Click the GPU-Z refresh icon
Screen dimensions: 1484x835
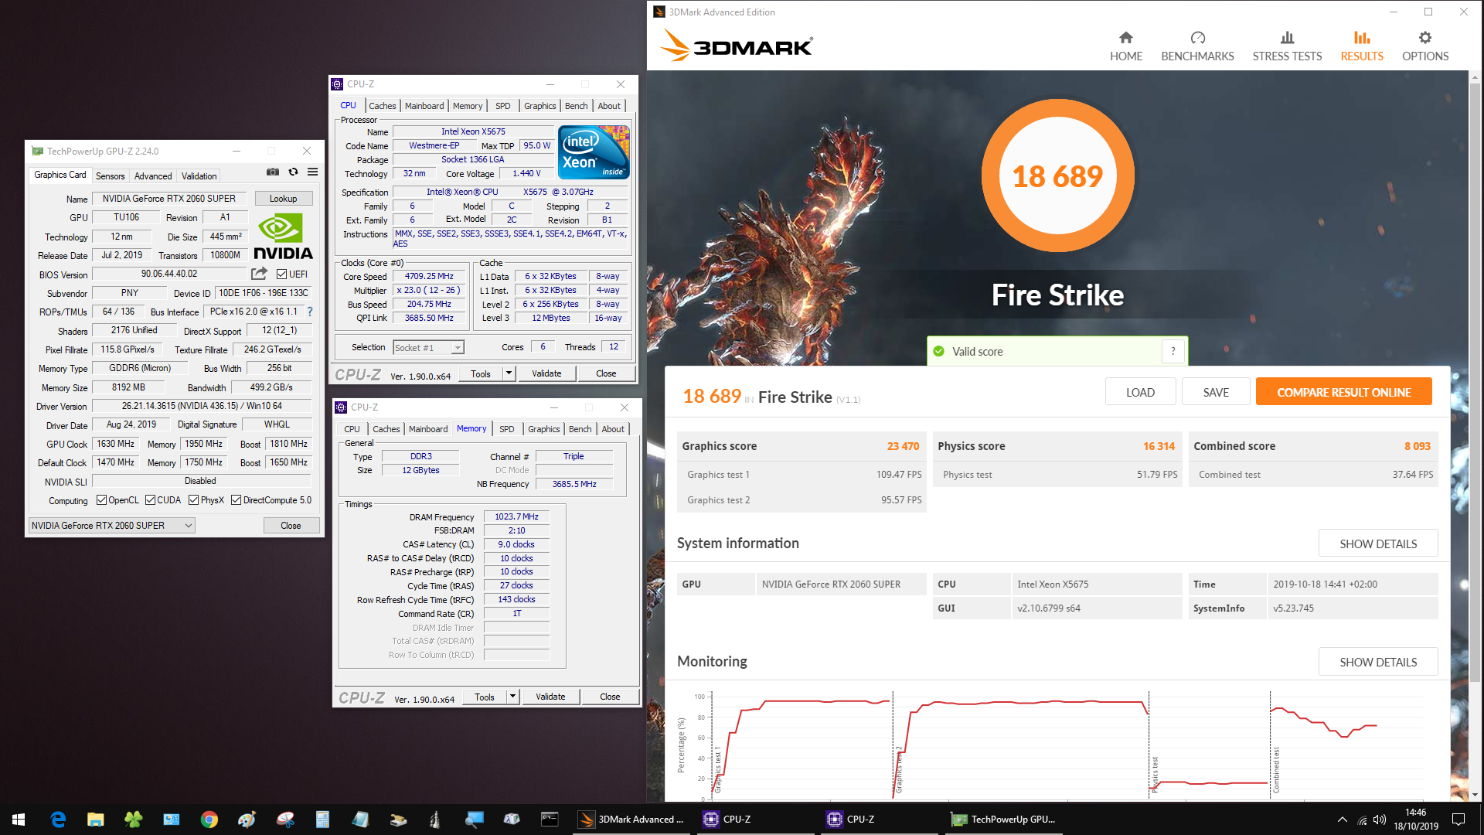tap(293, 172)
